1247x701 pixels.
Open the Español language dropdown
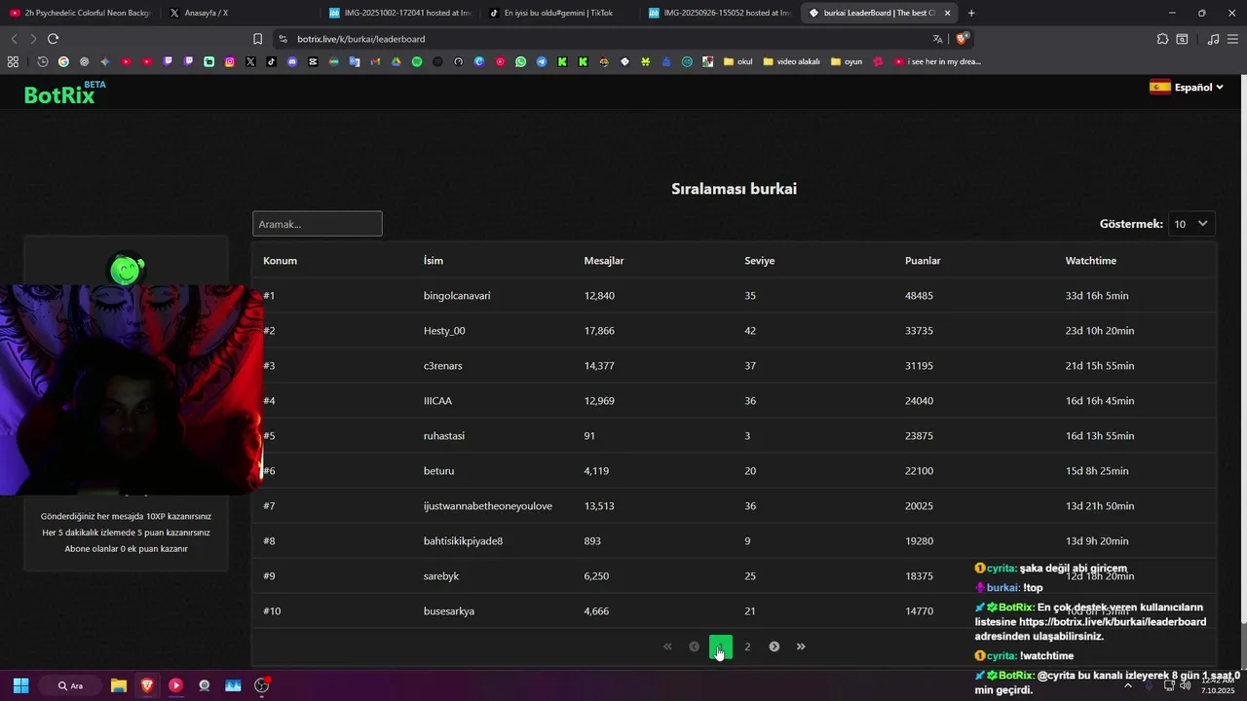pos(1187,87)
